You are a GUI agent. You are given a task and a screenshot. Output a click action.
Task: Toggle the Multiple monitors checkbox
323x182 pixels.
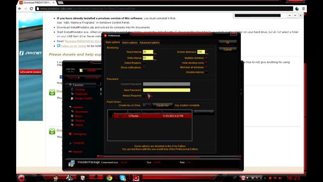pyautogui.click(x=206, y=58)
